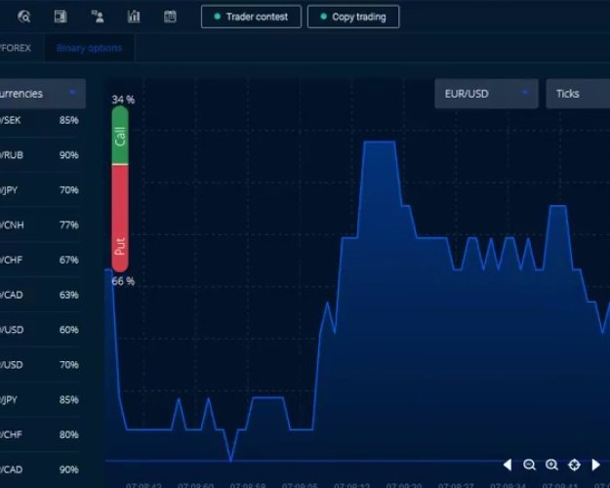Click the Trader contest button

point(251,17)
